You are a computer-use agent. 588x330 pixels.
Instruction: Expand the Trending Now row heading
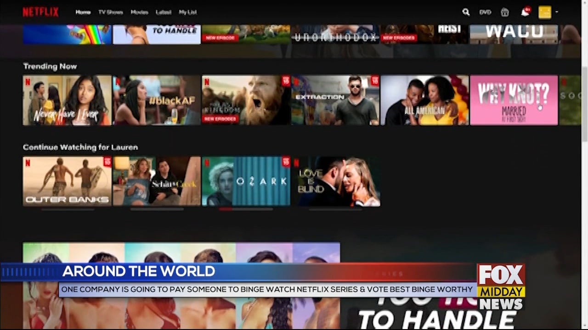coord(50,66)
